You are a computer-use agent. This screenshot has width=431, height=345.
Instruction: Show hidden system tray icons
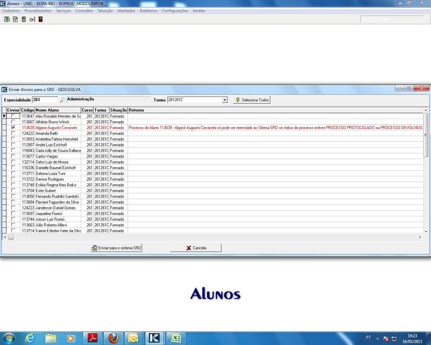click(x=377, y=338)
